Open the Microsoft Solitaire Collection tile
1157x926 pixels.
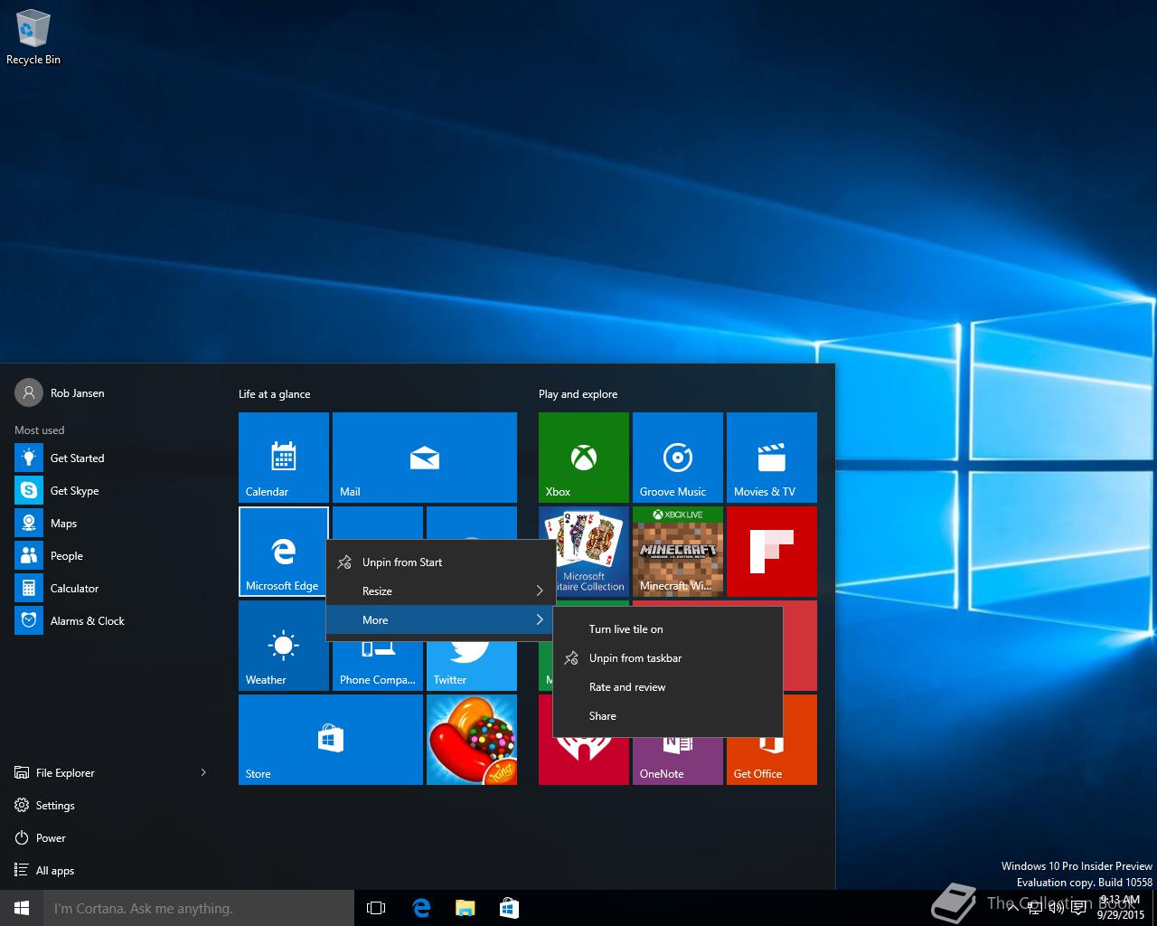tap(592, 552)
